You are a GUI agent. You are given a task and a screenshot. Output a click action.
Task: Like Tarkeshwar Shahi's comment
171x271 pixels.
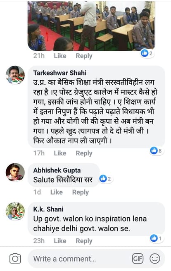[60, 153]
